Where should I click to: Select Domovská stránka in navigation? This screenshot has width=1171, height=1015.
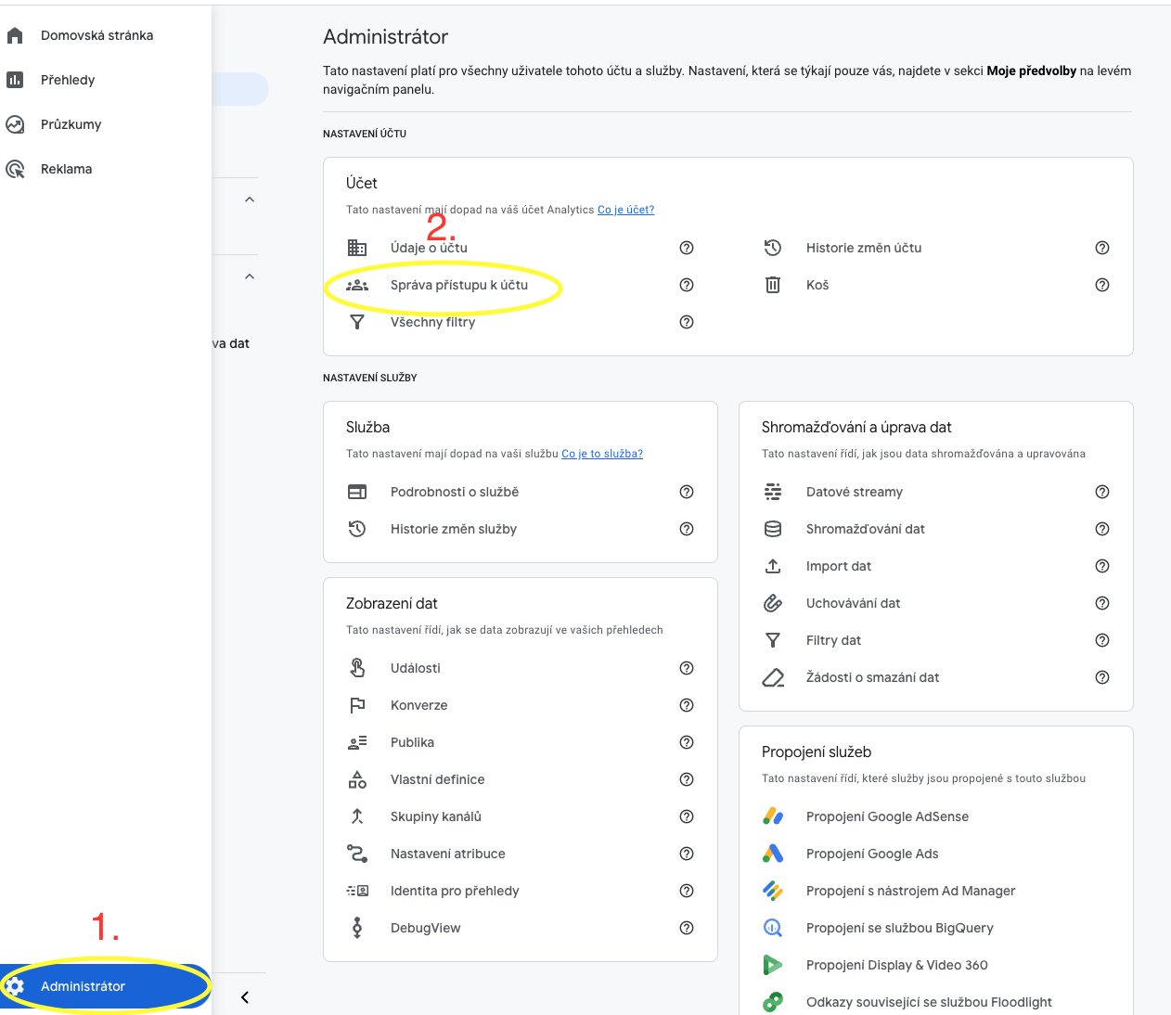[x=97, y=35]
